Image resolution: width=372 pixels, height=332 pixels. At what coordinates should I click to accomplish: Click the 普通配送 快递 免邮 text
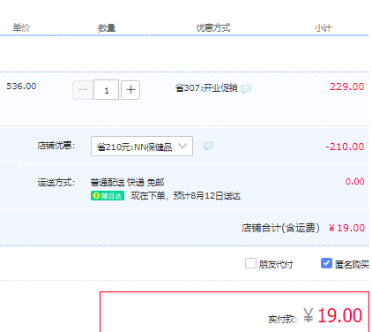[127, 183]
